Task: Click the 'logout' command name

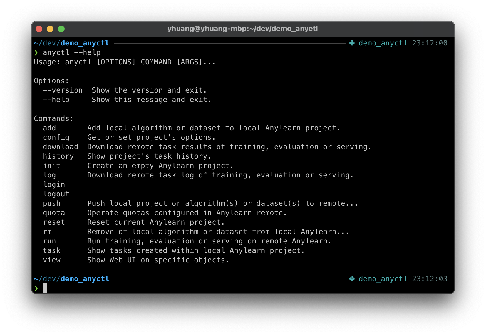Action: click(56, 194)
